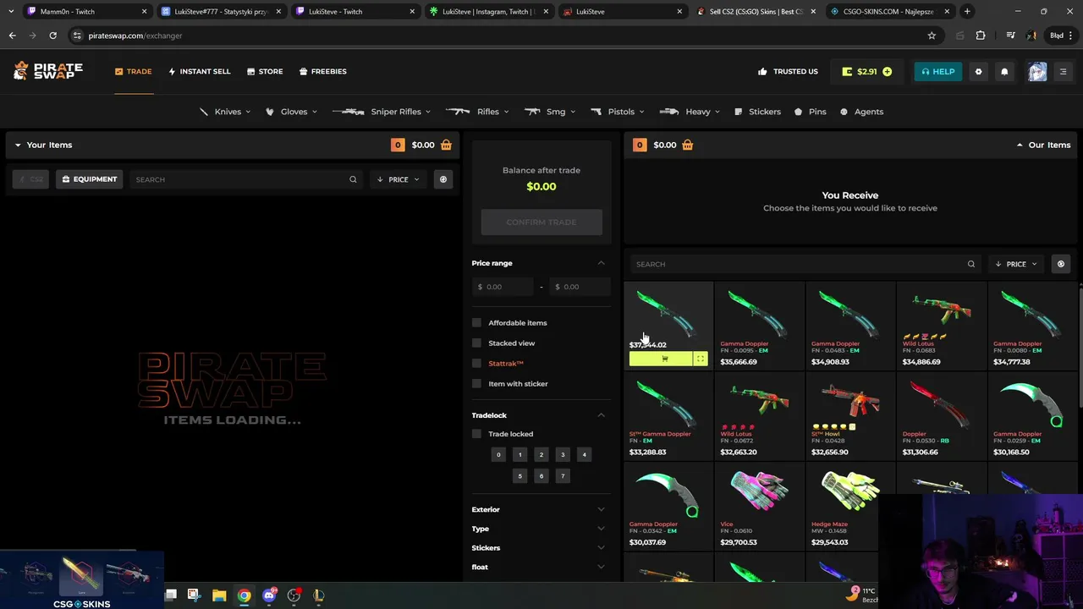
Task: Select tradelock day 3
Action: coord(563,455)
